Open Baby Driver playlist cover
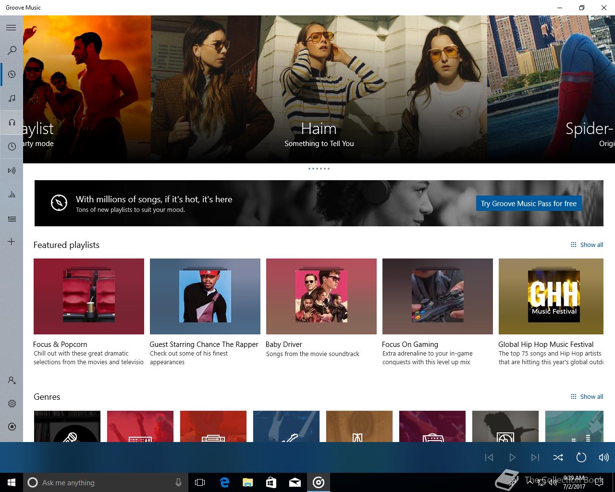The image size is (615, 492). click(x=321, y=296)
